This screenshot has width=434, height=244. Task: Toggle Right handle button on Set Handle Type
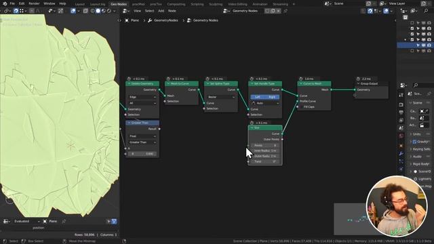273,97
